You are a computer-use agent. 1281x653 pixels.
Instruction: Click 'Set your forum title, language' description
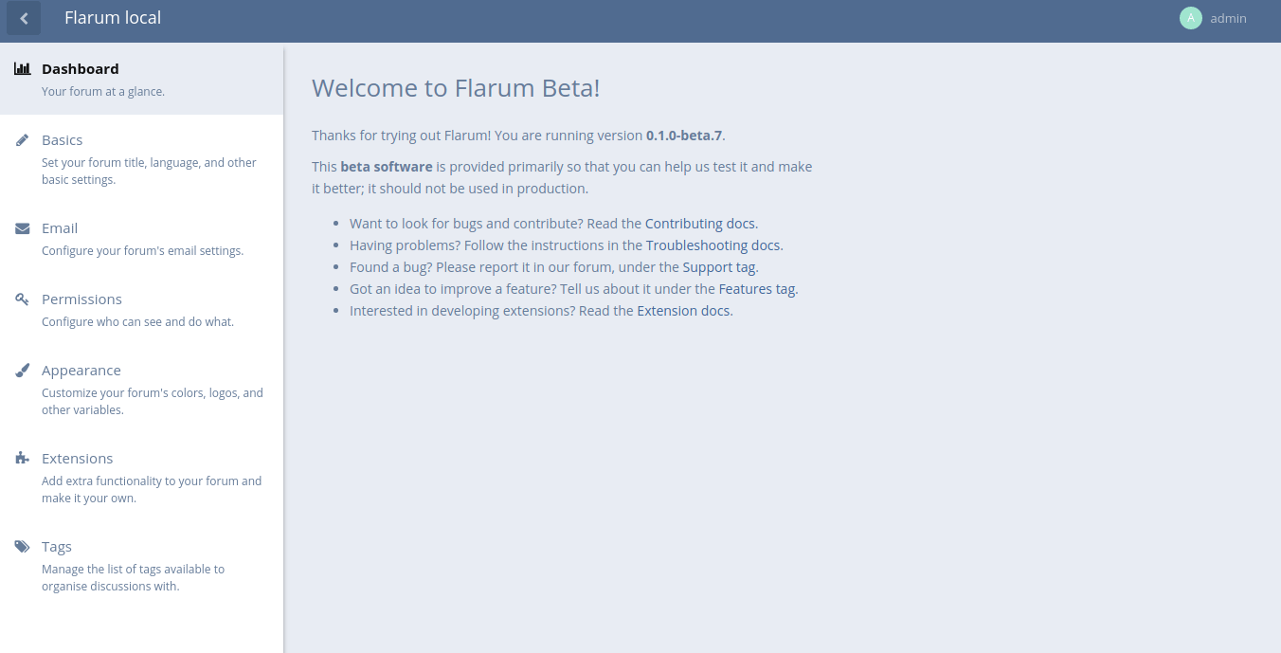pos(149,172)
